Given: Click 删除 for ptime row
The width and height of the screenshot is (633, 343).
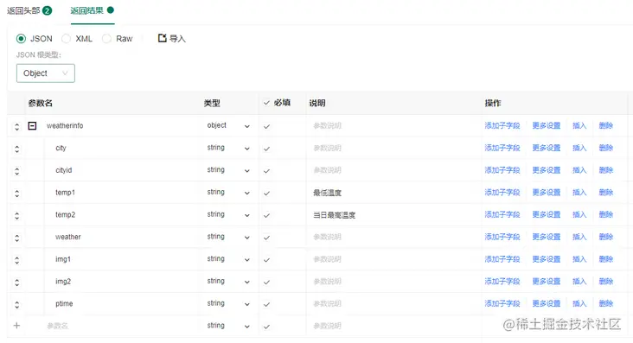Looking at the screenshot, I should point(605,303).
